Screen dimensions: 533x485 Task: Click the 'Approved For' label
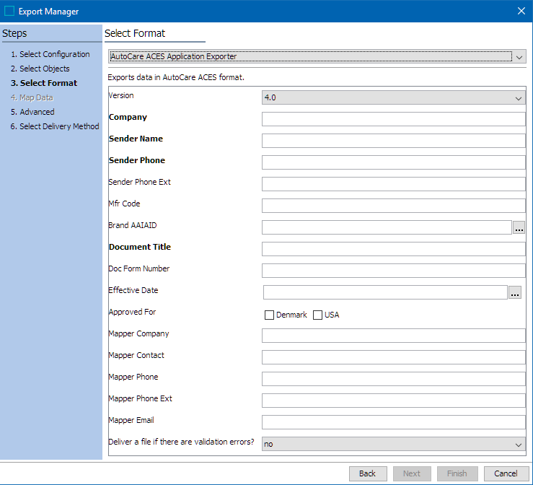point(132,312)
